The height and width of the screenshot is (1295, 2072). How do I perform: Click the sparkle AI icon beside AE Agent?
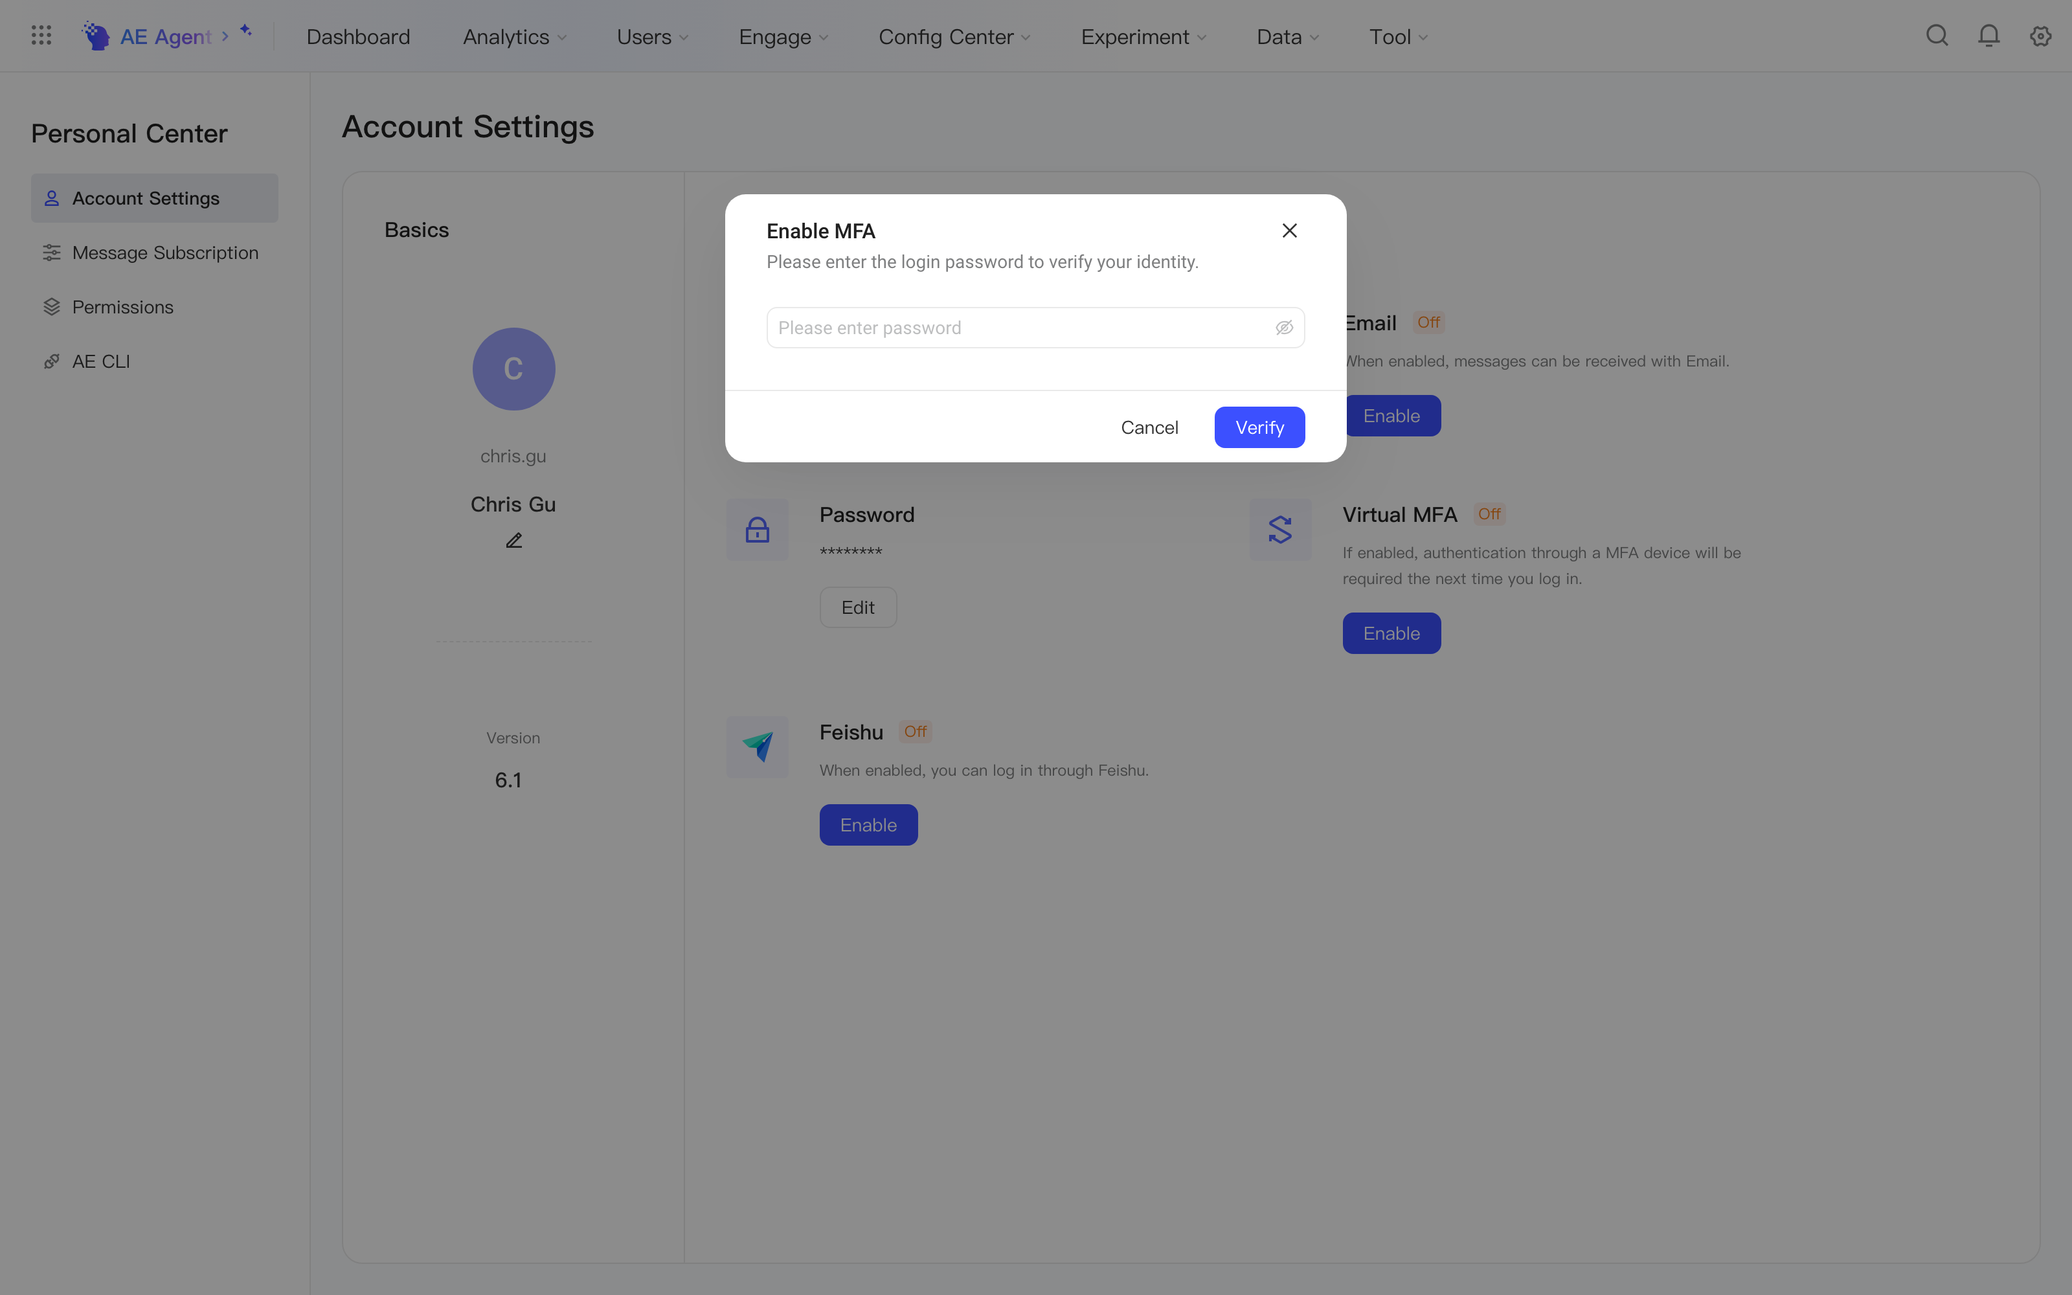click(x=246, y=31)
